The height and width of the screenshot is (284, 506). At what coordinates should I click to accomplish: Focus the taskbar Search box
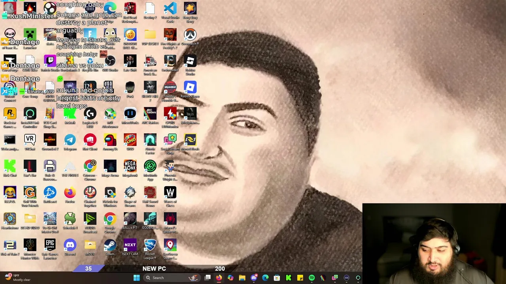tap(172, 278)
